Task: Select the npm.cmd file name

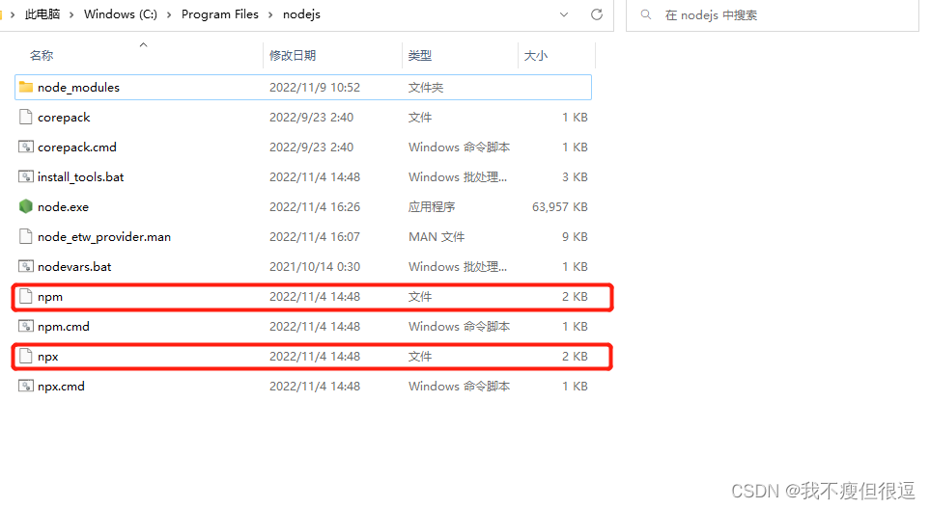Action: pos(64,326)
